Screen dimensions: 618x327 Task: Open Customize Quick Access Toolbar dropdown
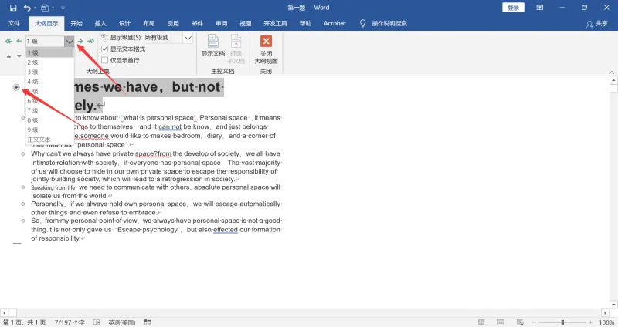click(x=63, y=8)
